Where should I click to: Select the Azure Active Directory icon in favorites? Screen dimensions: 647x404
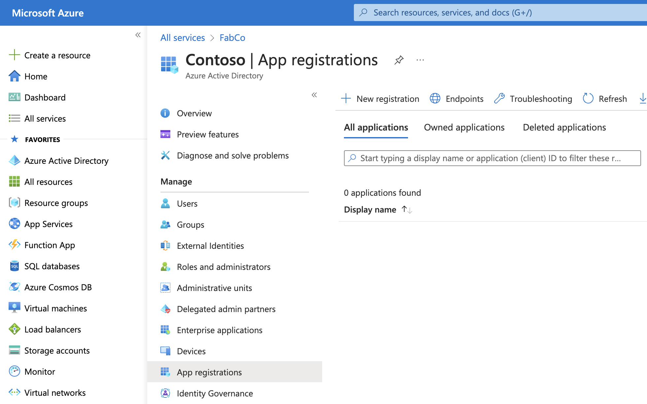point(14,160)
